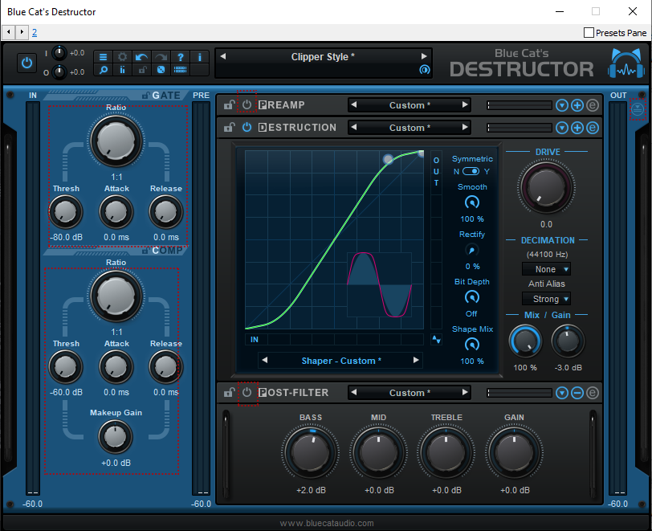Open the Destruction Custom preset selector
The image size is (652, 531).
click(410, 128)
